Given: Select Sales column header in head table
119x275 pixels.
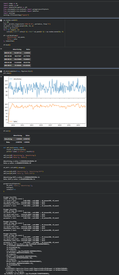Looking at the screenshot, I should (28, 49).
